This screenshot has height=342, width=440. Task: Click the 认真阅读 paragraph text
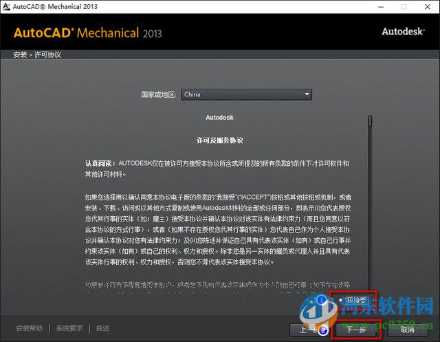217,169
